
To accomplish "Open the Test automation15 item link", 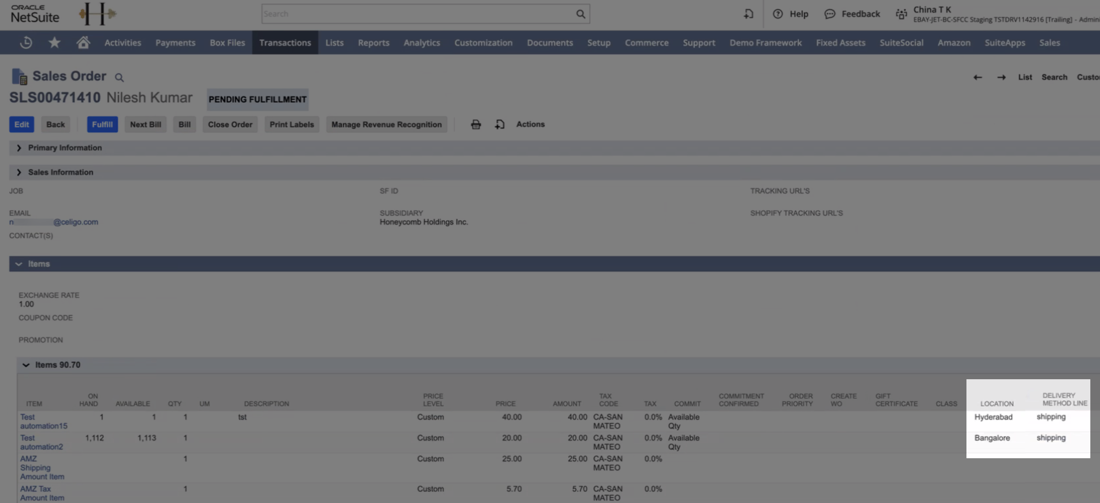I will [x=43, y=421].
